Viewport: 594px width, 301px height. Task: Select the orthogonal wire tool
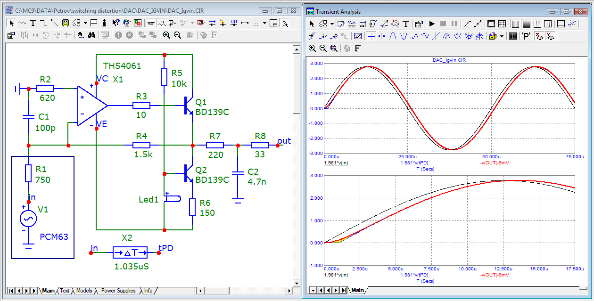(43, 23)
